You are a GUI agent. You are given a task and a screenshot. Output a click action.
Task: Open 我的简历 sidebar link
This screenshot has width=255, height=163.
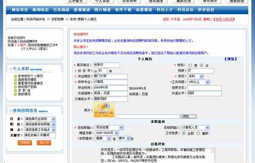(x=24, y=94)
